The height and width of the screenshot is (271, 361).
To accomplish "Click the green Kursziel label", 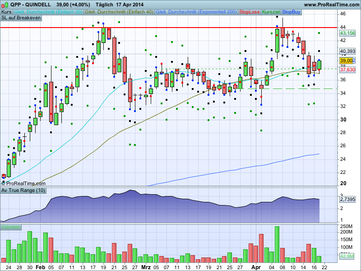I will (x=271, y=12).
